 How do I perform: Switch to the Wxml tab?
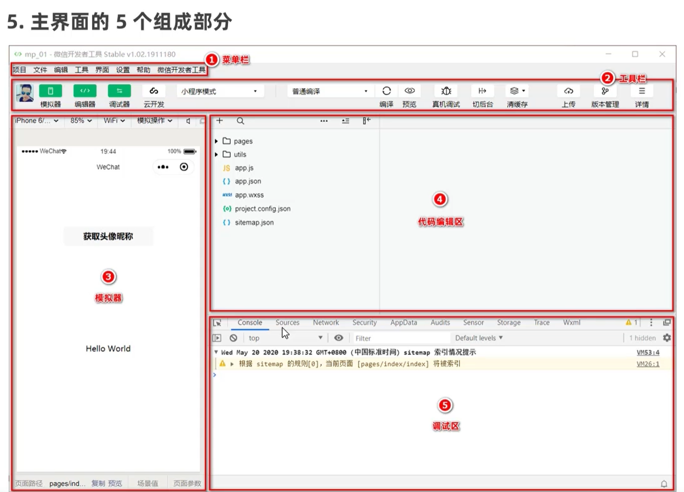pos(572,322)
